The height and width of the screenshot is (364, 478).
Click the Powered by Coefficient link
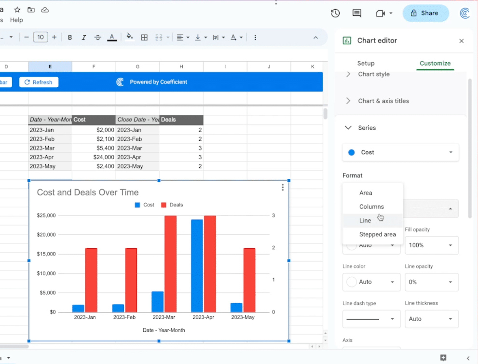[158, 82]
